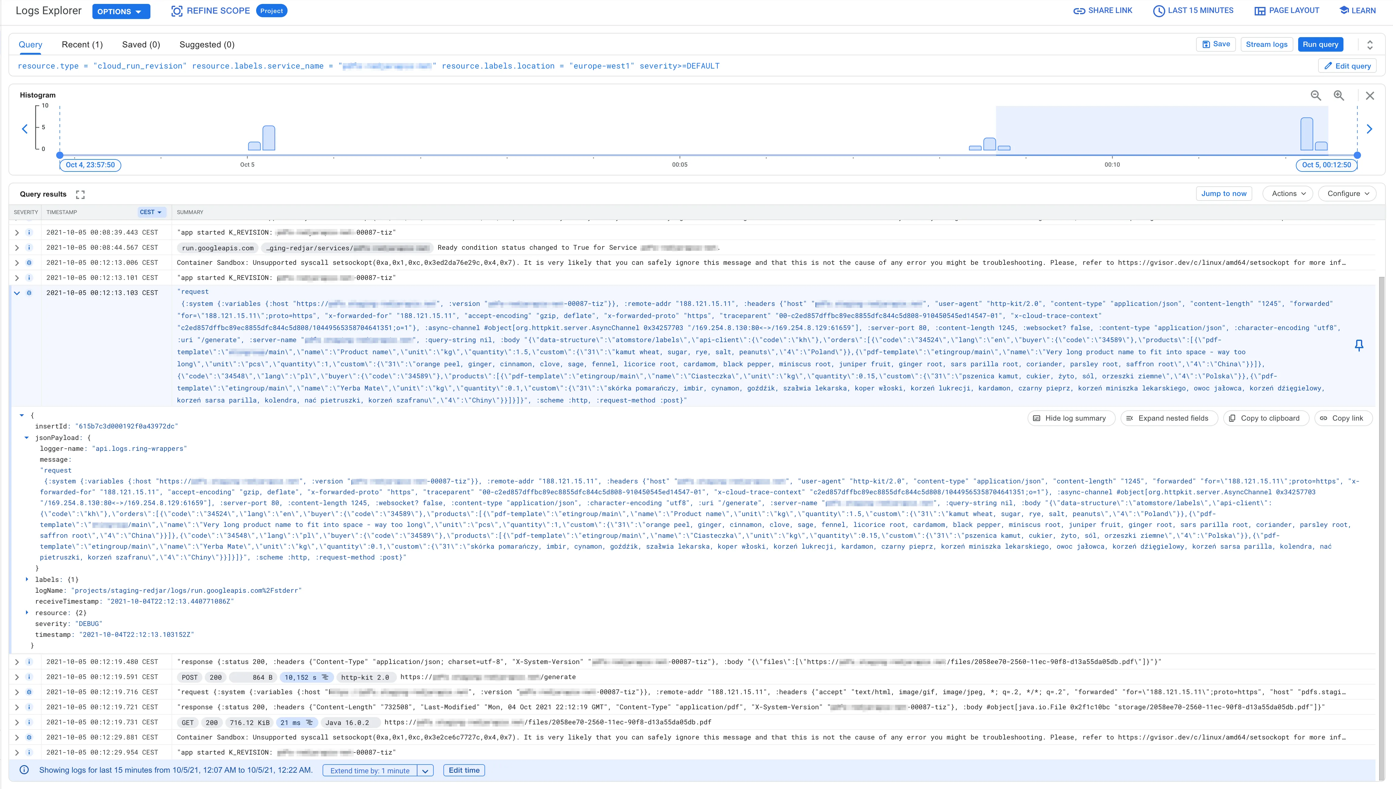Switch to the Recent (1) tab
This screenshot has width=1393, height=789.
click(x=82, y=44)
